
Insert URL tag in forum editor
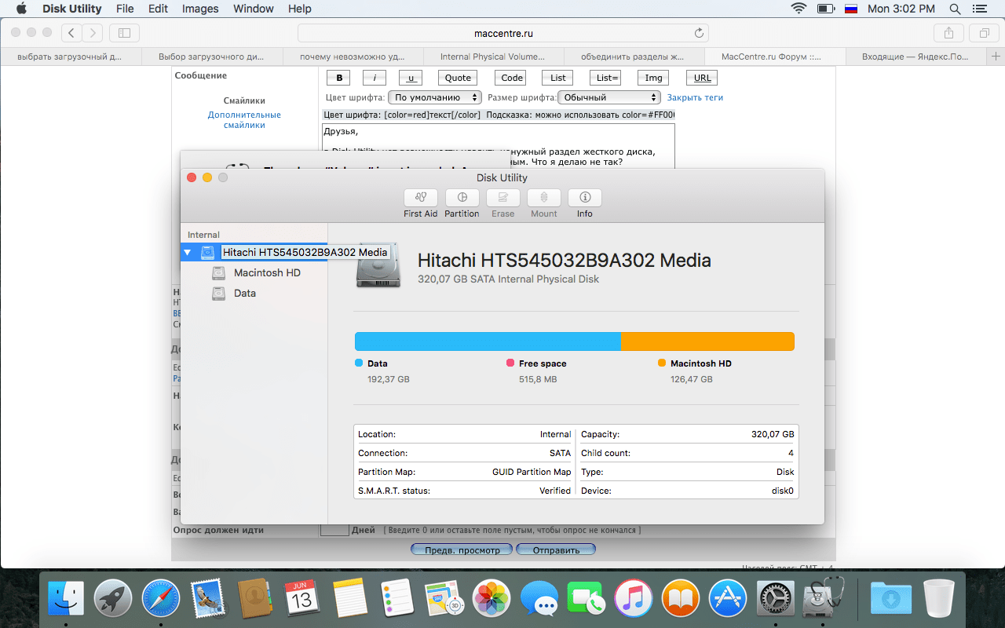click(703, 78)
